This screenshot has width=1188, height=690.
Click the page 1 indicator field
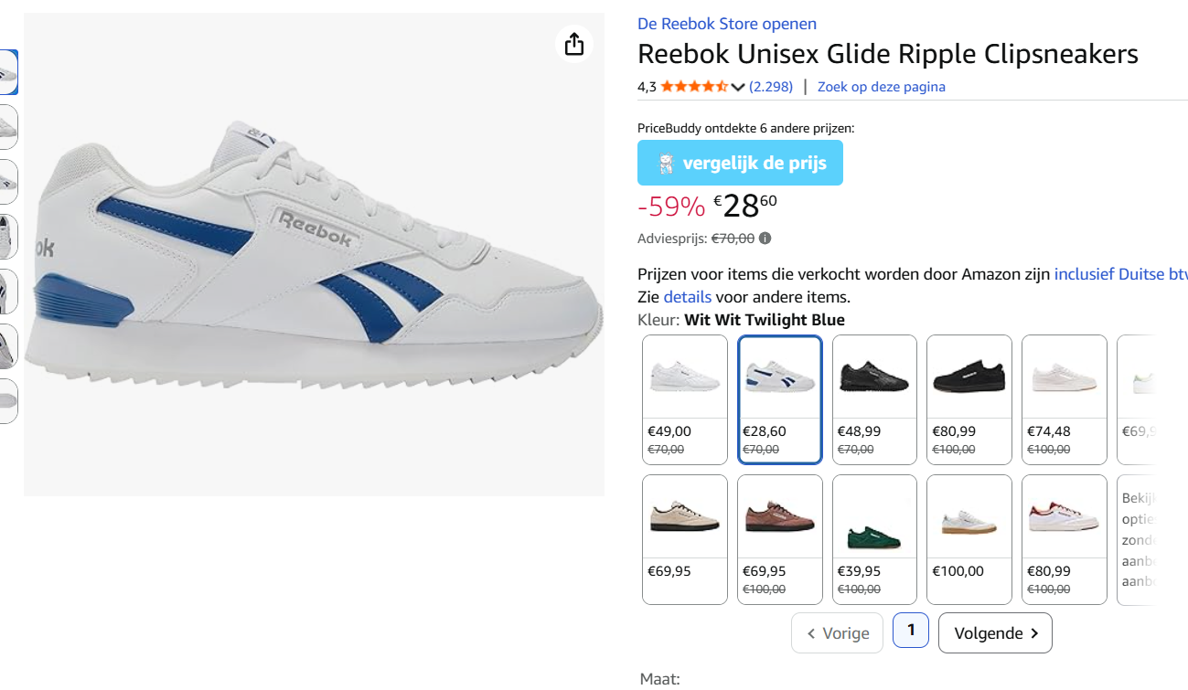(910, 630)
